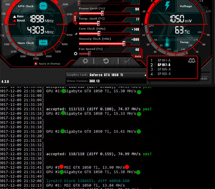Viewport: 215px width, 189px height.
Task: Open fan speed settings gear icon
Action: pyautogui.click(x=76, y=54)
